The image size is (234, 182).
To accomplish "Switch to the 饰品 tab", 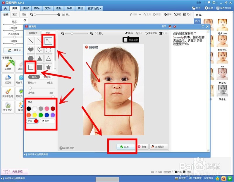I will pyautogui.click(x=37, y=8).
